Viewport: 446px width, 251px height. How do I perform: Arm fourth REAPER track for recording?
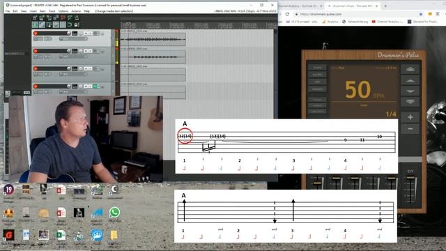(x=36, y=86)
